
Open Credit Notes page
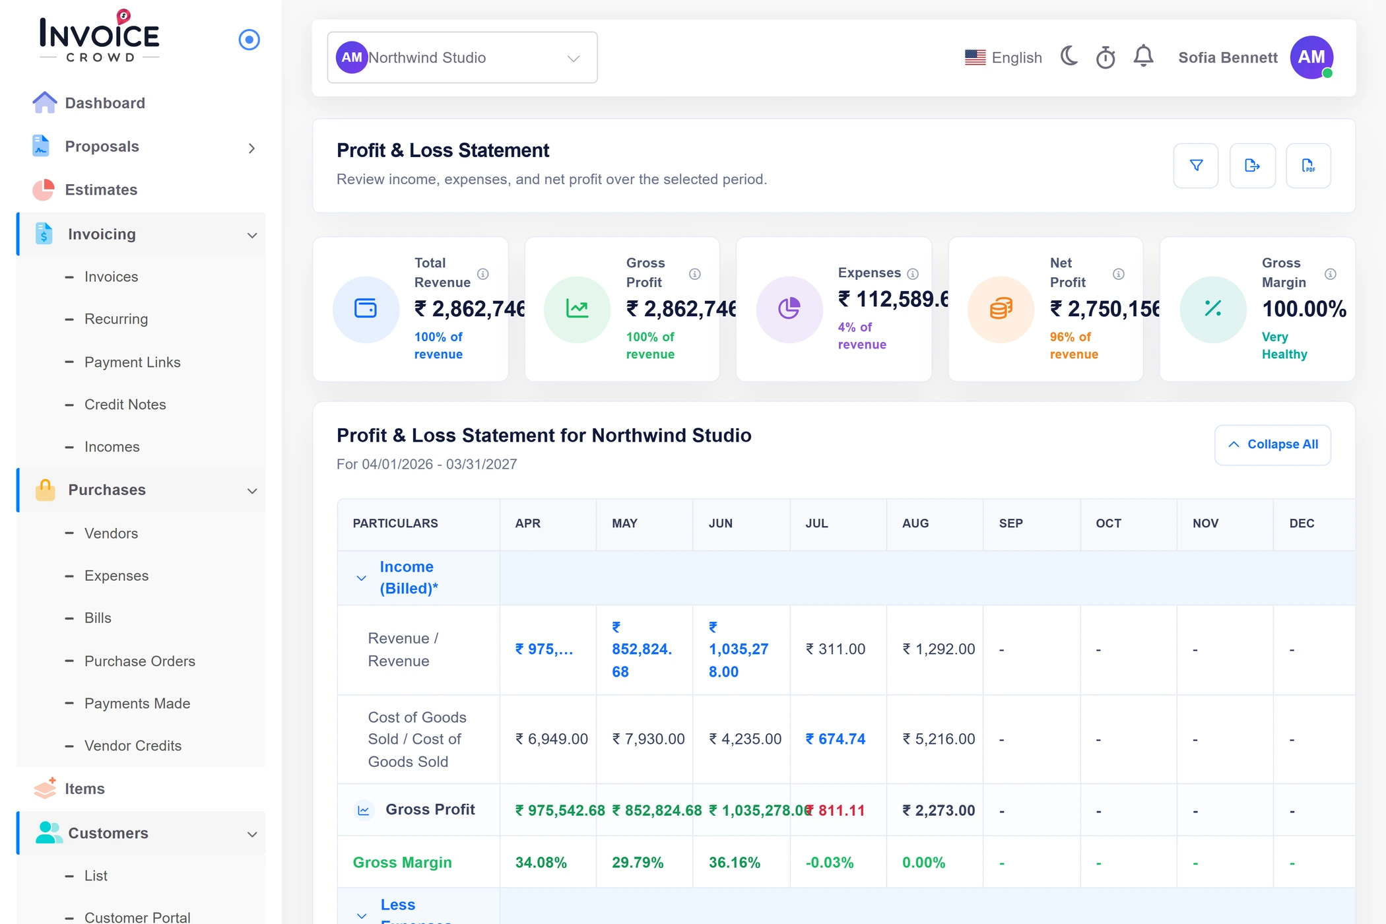125,404
